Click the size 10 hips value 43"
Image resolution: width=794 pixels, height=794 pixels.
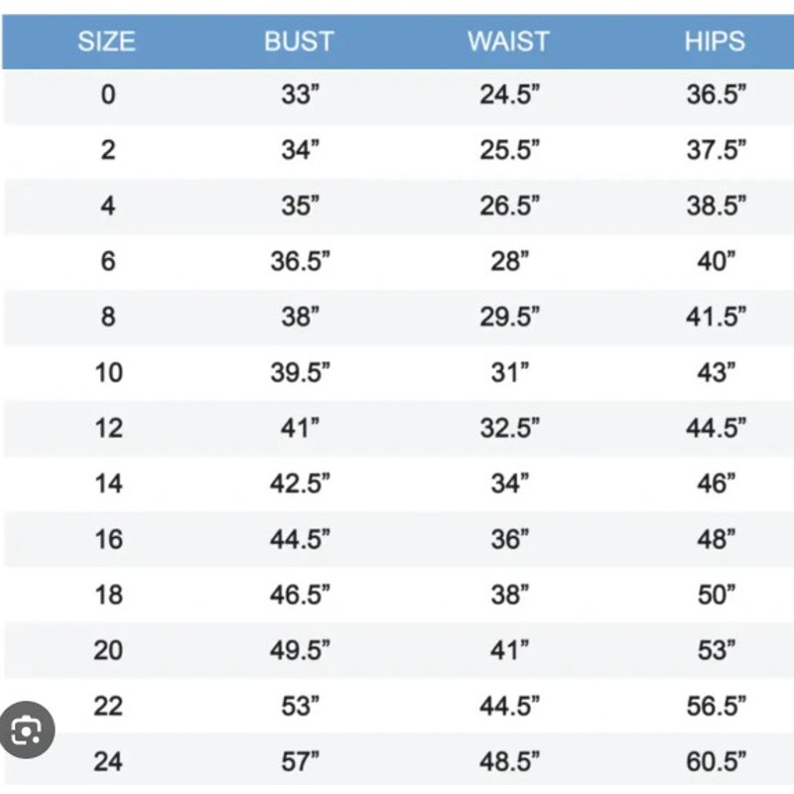pyautogui.click(x=716, y=373)
